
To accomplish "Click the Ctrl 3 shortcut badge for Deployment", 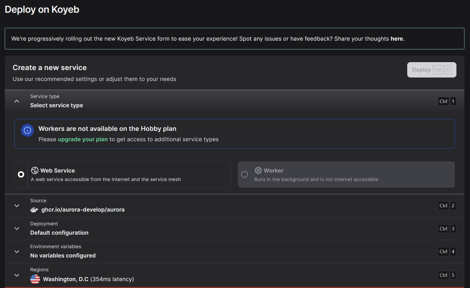I will point(447,229).
